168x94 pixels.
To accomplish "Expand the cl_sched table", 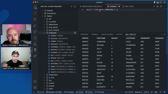I will [44, 22].
